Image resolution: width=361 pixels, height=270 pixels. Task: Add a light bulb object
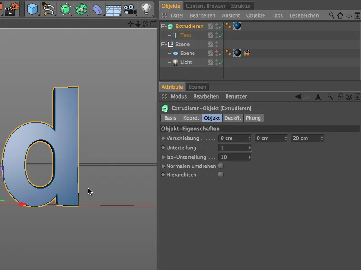(146, 9)
